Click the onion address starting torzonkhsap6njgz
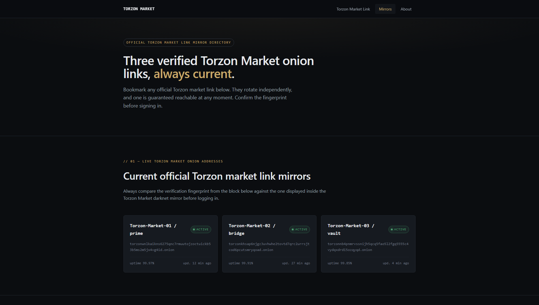The height and width of the screenshot is (305, 539). pos(269,247)
